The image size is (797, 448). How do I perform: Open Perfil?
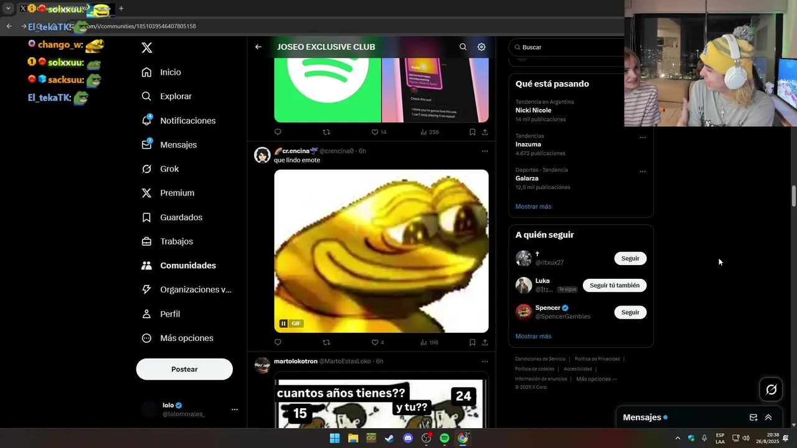[x=161, y=314]
